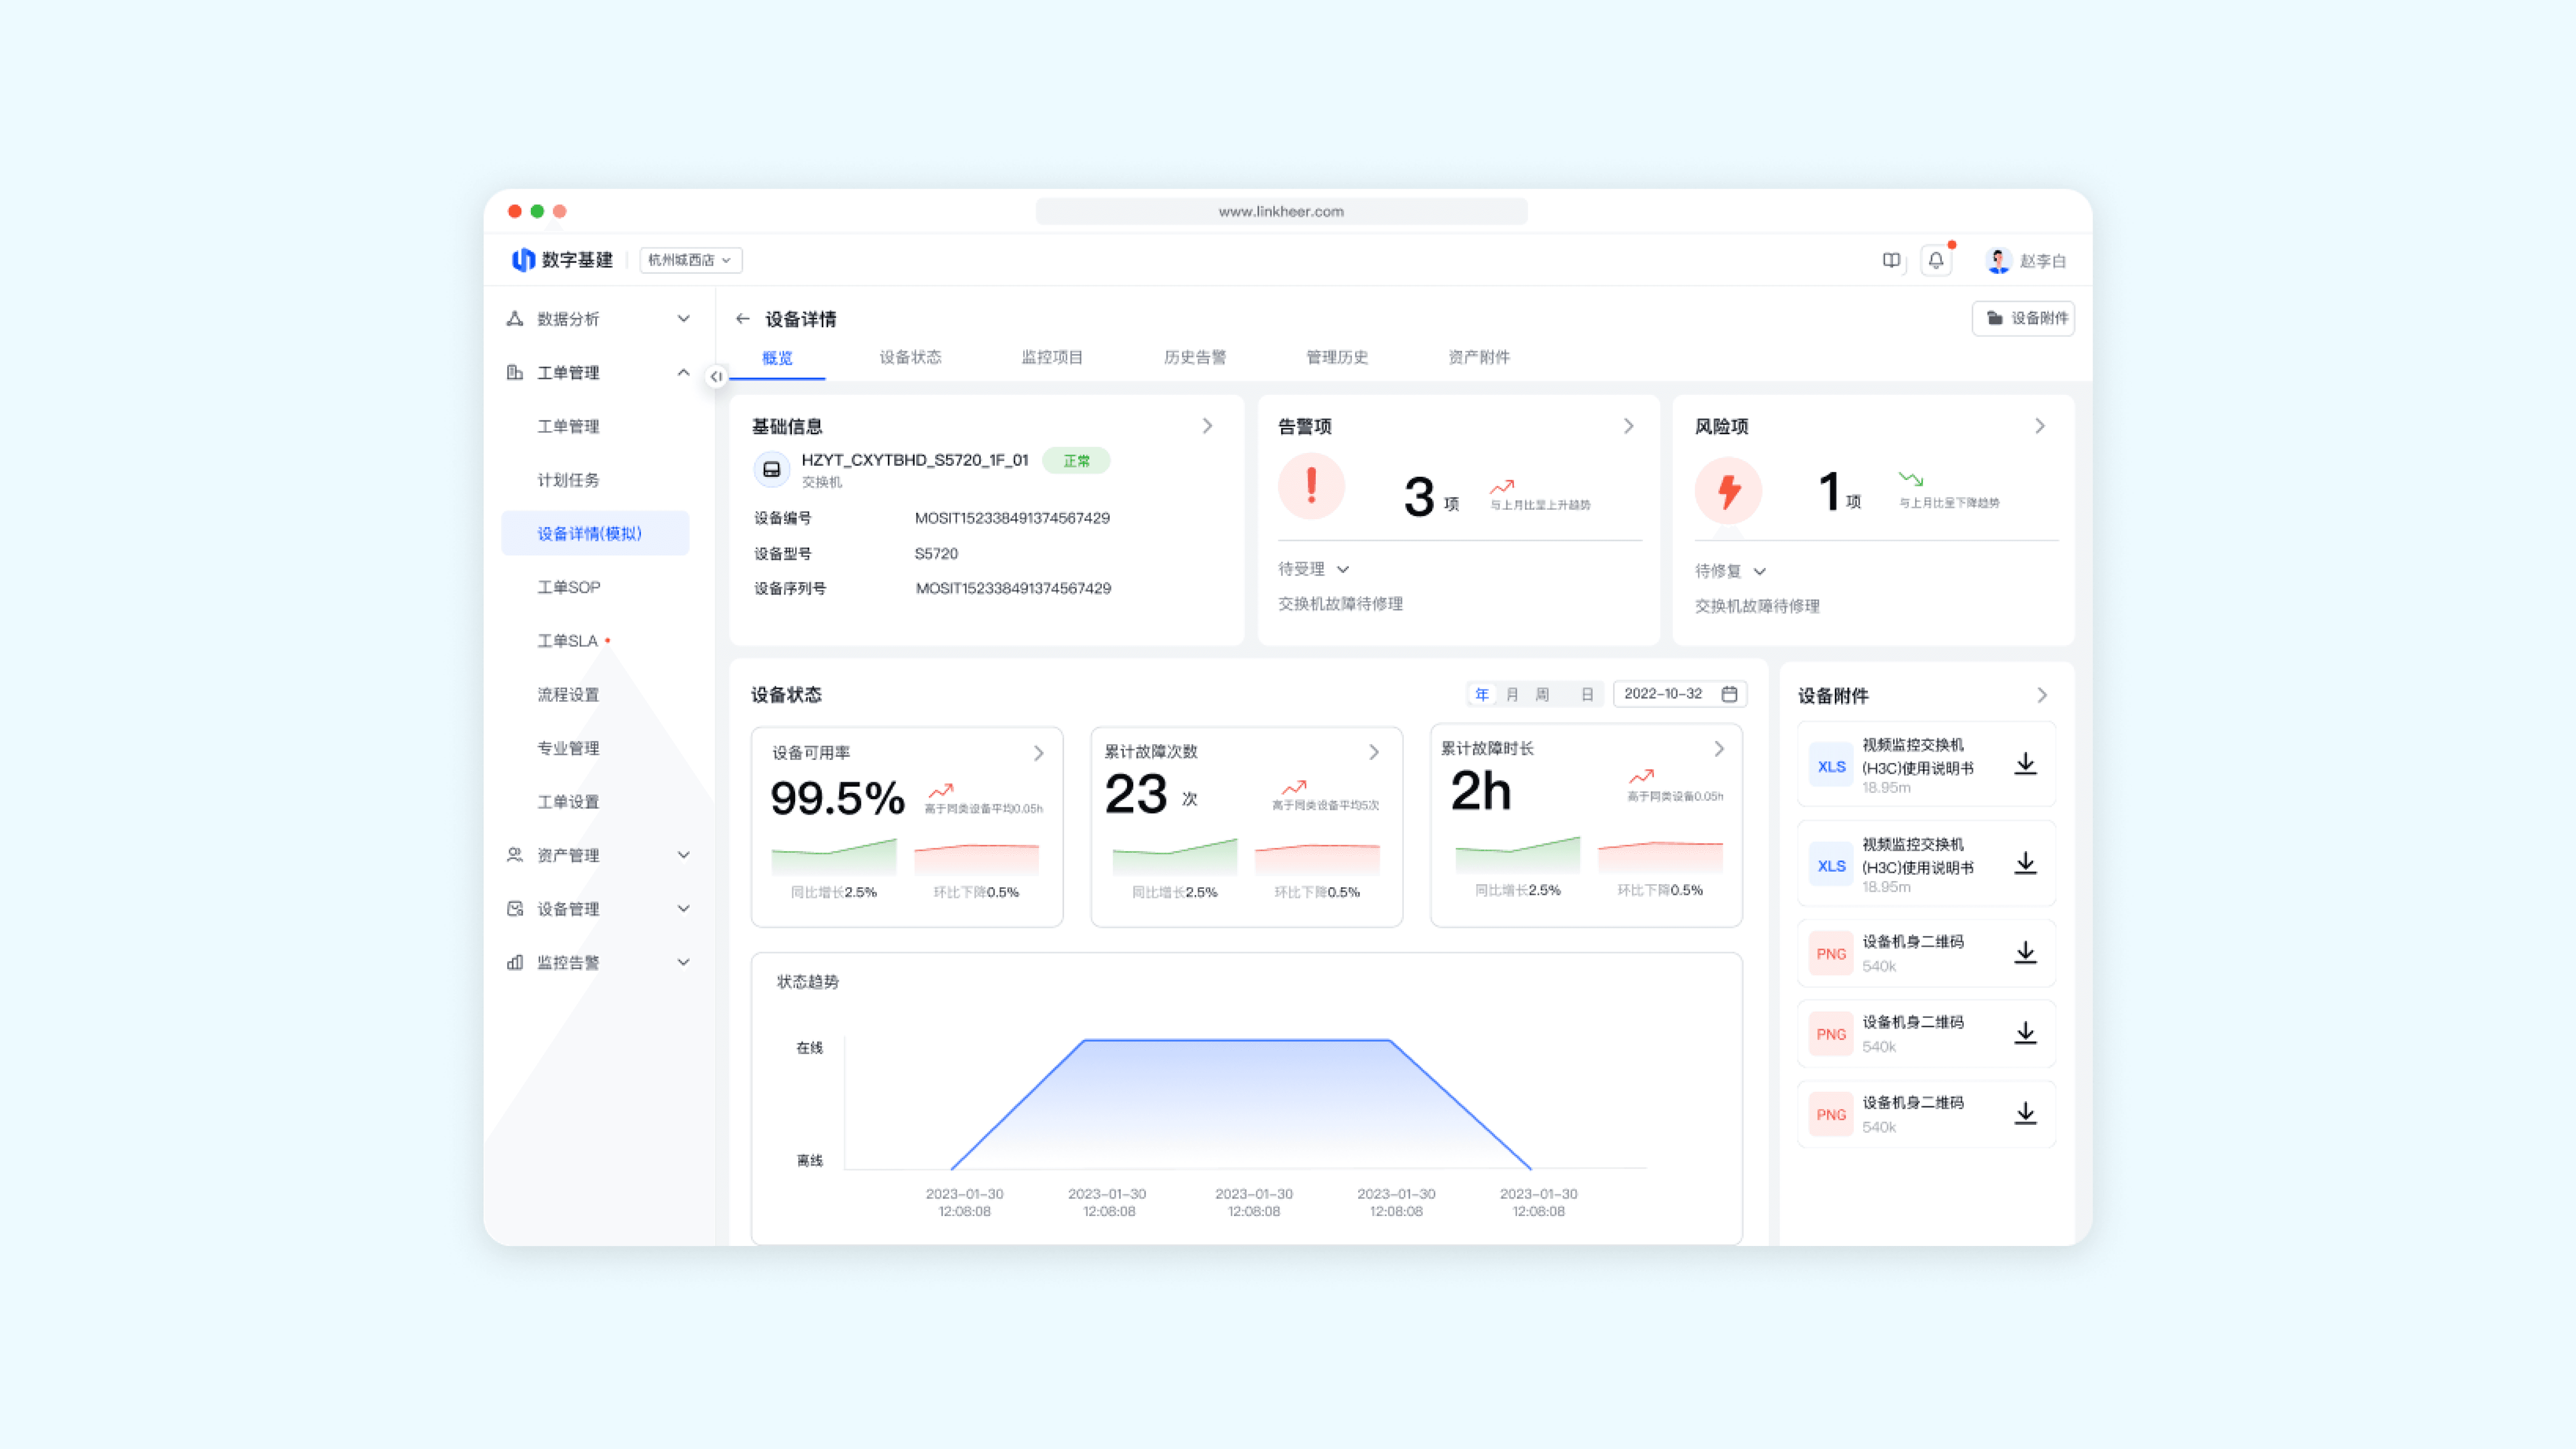Click the red lightning risk icon
The height and width of the screenshot is (1449, 2576).
pos(1728,490)
